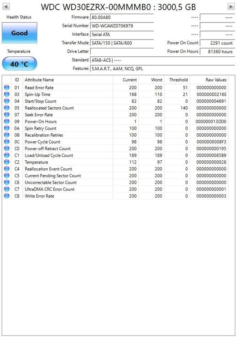Select the Power Cycle Count attribute name

click(x=42, y=142)
